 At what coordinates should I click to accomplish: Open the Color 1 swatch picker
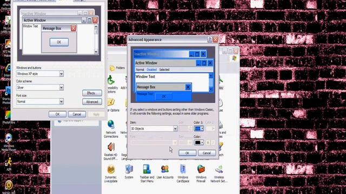199,128
